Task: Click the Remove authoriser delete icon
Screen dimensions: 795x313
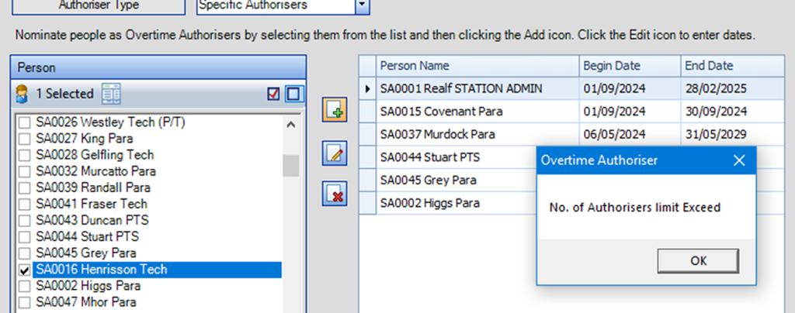Action: click(335, 194)
